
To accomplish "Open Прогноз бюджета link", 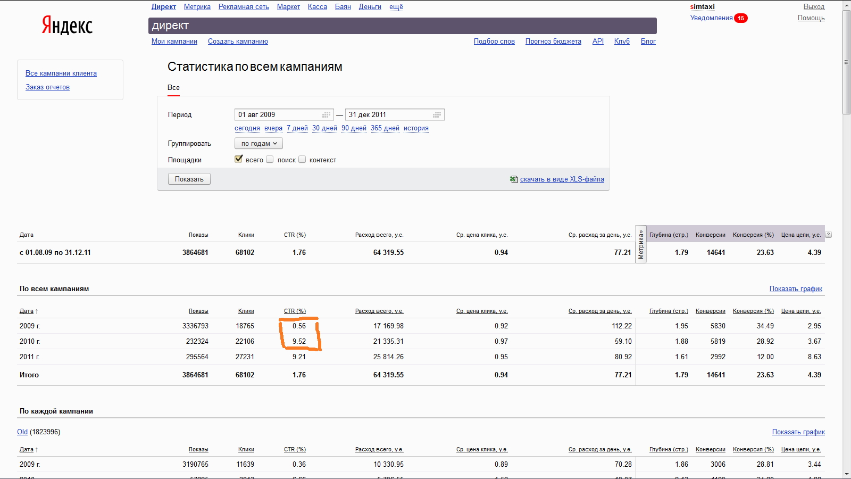I will (x=553, y=42).
